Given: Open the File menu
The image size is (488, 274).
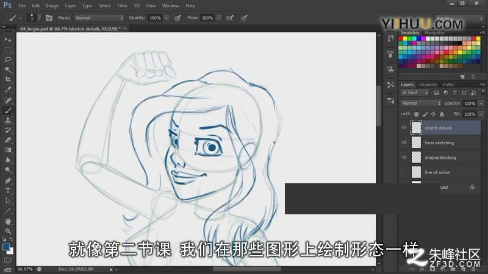Looking at the screenshot, I should point(22,5).
